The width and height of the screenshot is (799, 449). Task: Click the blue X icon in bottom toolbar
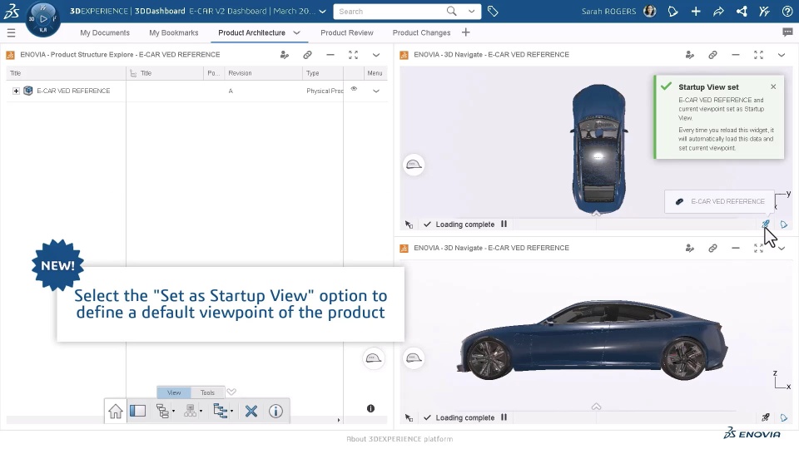[251, 411]
